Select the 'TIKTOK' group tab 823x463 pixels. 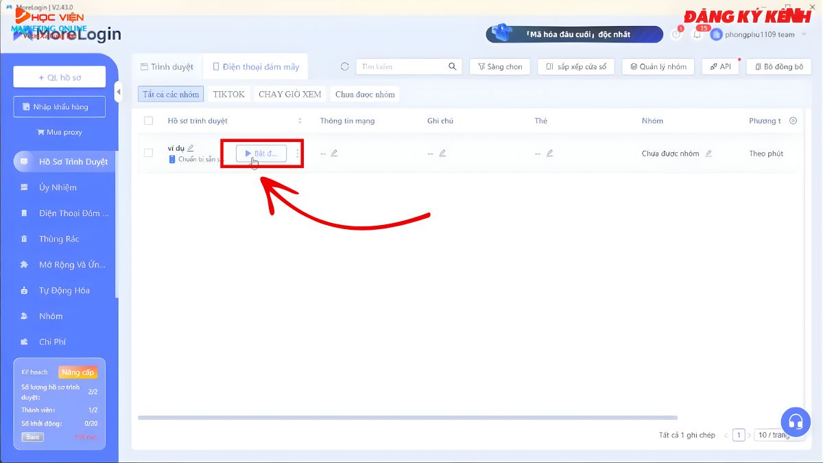228,94
